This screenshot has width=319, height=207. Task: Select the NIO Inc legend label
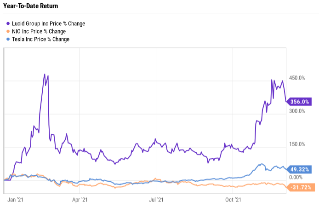click(39, 31)
